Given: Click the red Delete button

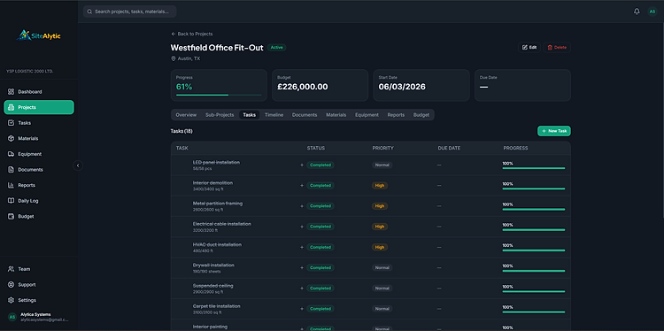Looking at the screenshot, I should [557, 48].
